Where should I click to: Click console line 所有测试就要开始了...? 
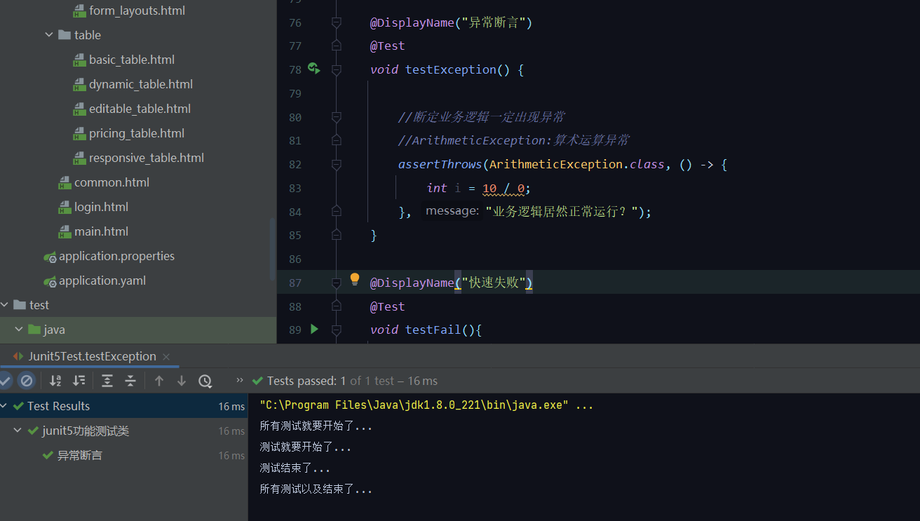316,426
